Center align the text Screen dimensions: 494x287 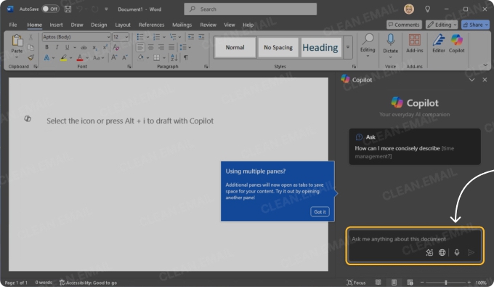click(x=150, y=47)
